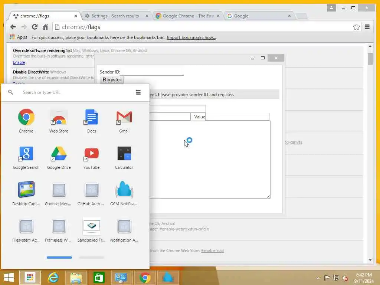Bookmark this page with the star
Screen dimensions: 380x285
[x=356, y=27]
